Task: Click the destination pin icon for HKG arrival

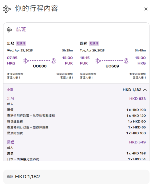Action: (126, 61)
